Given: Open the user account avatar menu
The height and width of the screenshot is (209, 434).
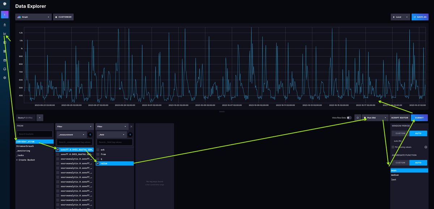Looking at the screenshot, I should (5, 15).
